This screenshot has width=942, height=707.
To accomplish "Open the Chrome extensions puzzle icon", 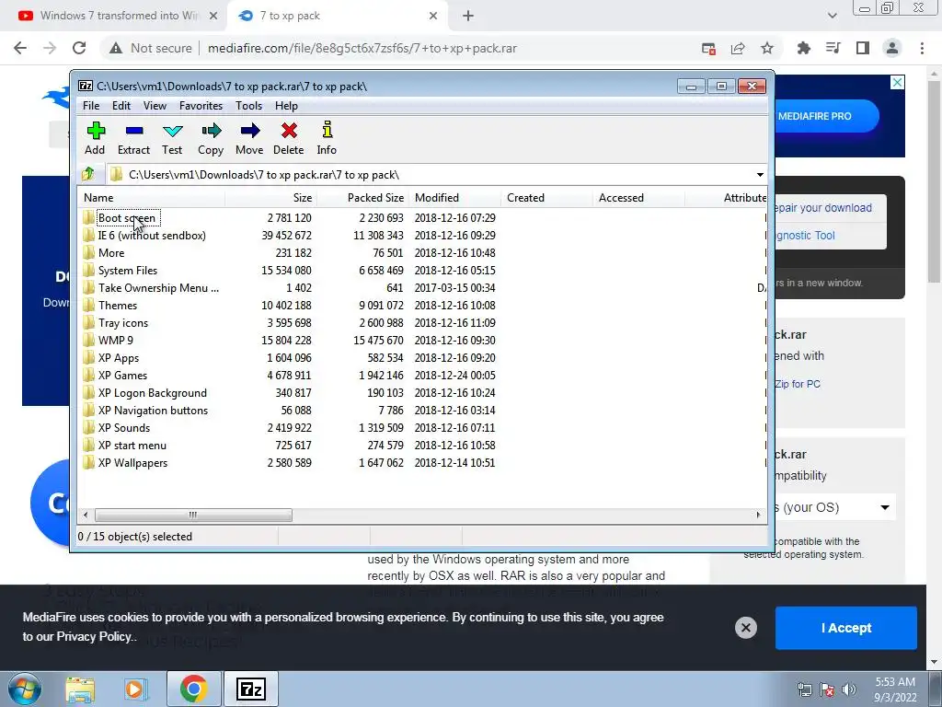I will [803, 48].
